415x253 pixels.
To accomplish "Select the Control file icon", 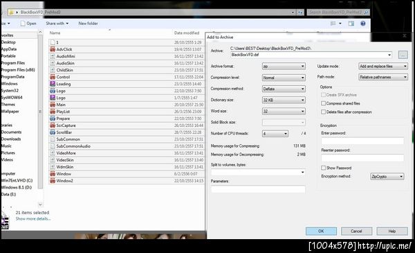I will [53, 77].
